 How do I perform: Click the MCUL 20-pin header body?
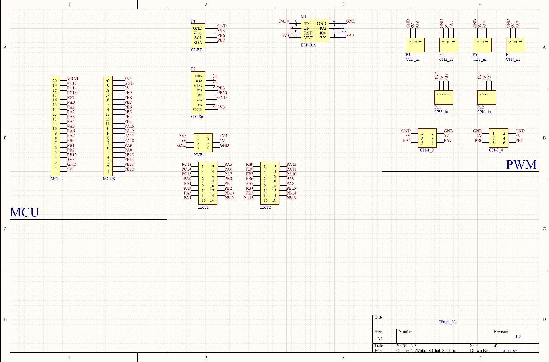pos(55,126)
